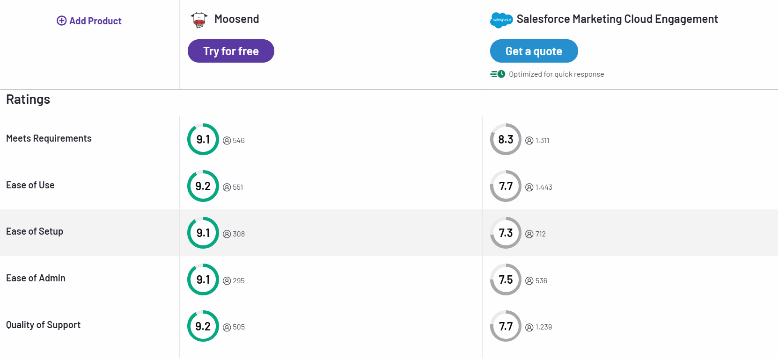This screenshot has height=358, width=778.
Task: Click the Salesforce cloud logo icon
Action: (501, 20)
